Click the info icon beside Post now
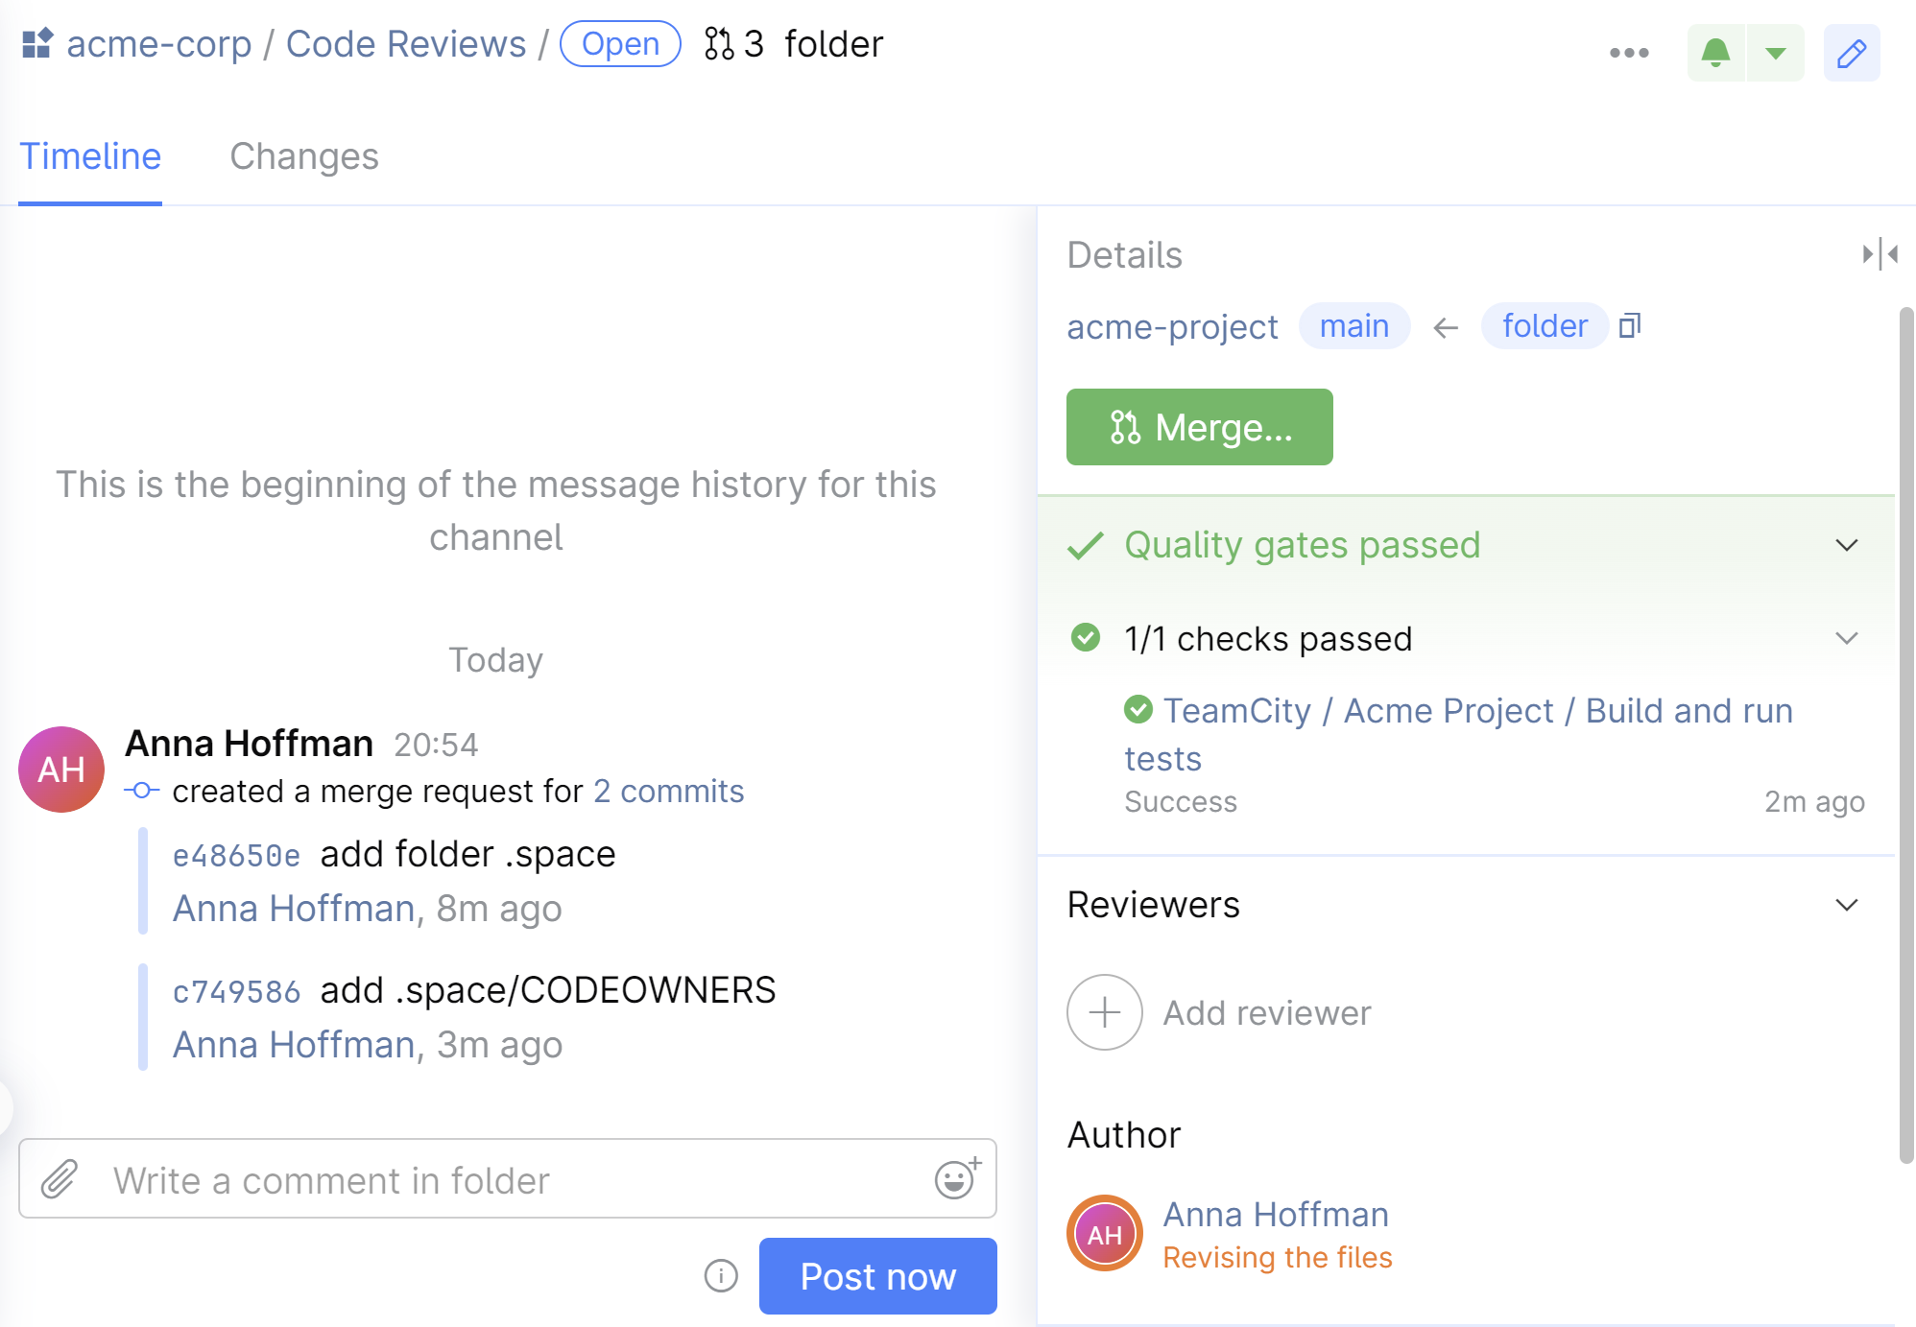1916x1327 pixels. (x=721, y=1275)
